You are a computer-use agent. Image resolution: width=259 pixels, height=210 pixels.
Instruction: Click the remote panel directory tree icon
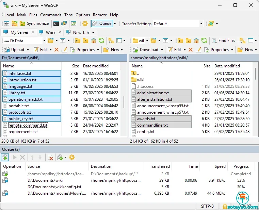pyautogui.click(x=242, y=41)
